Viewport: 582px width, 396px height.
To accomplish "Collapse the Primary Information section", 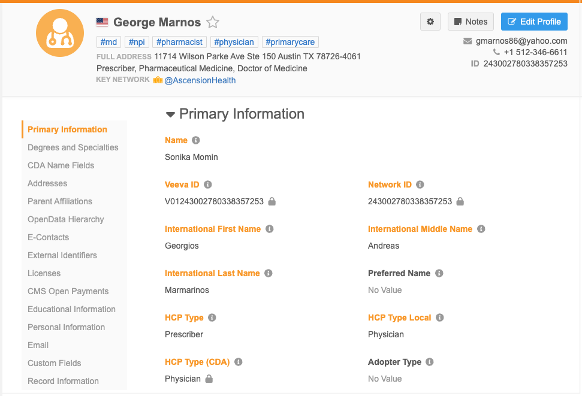I will (x=170, y=114).
